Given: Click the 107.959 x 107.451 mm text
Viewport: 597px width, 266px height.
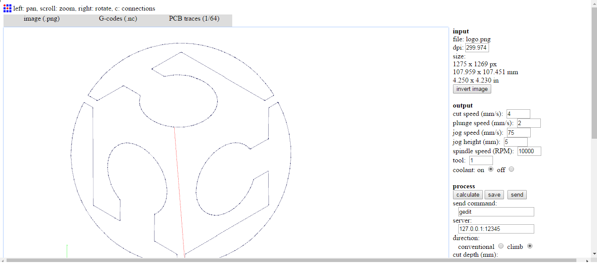Looking at the screenshot, I should tap(486, 72).
